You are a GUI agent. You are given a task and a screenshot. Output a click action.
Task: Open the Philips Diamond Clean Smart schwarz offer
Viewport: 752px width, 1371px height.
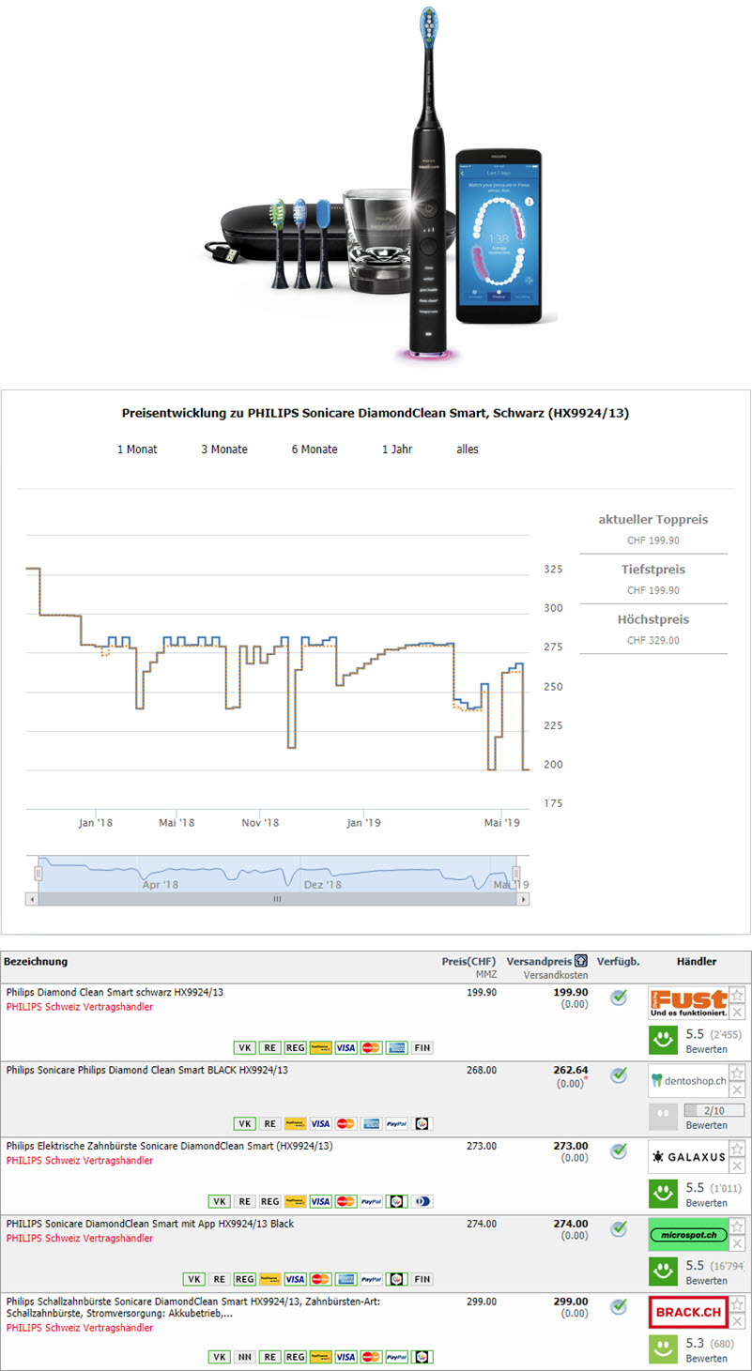point(115,992)
